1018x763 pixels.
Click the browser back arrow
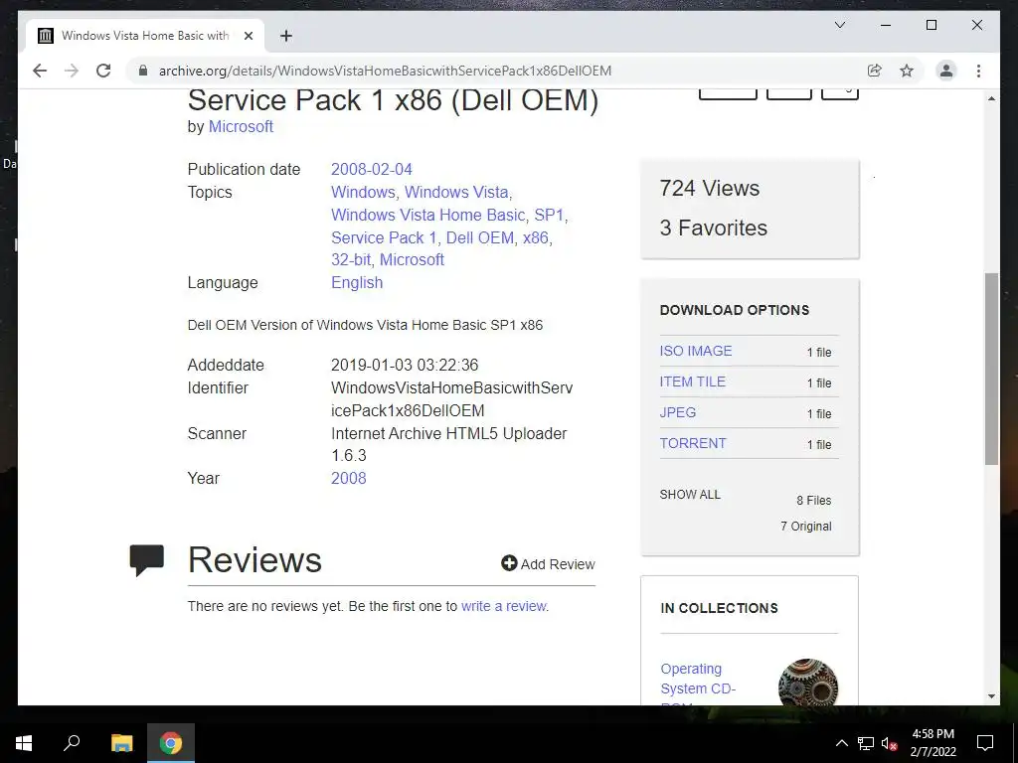(x=40, y=71)
